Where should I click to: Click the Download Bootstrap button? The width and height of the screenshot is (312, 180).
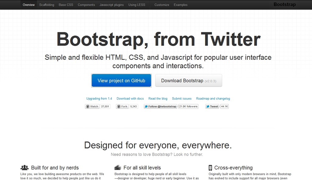coord(189,80)
